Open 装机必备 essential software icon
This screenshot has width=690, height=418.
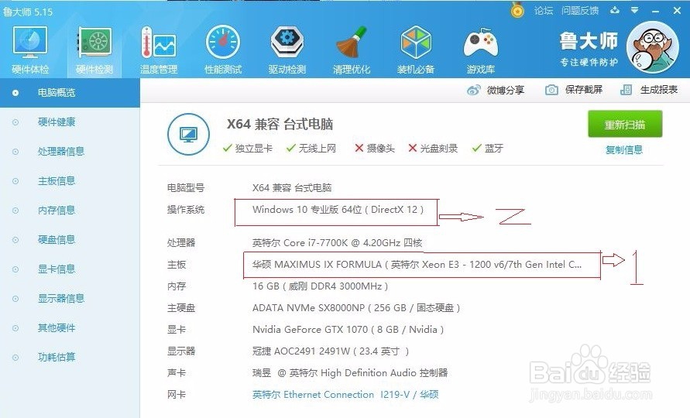tap(415, 43)
